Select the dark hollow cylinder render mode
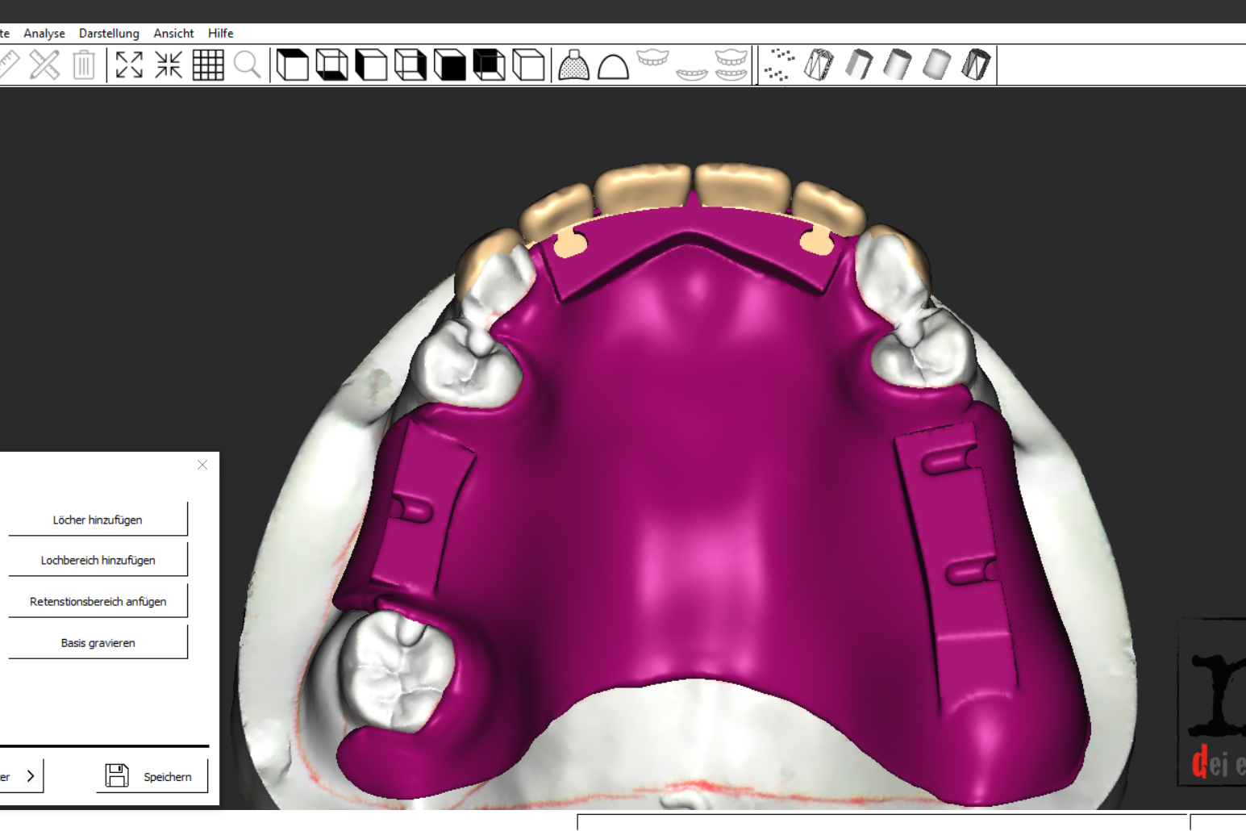The image size is (1246, 831). click(x=859, y=65)
